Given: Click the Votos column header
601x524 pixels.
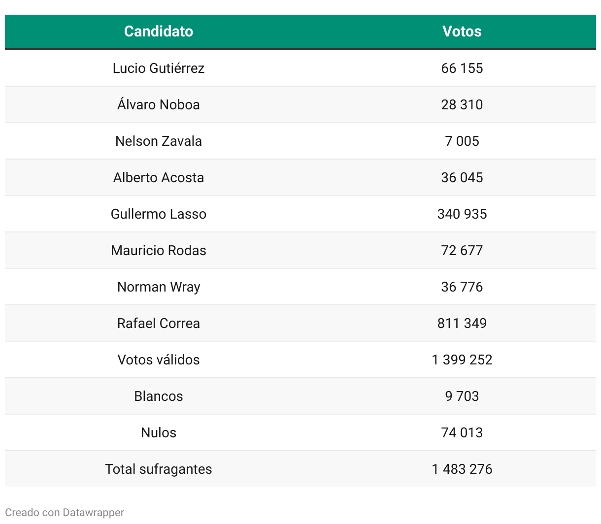Looking at the screenshot, I should pyautogui.click(x=462, y=32).
